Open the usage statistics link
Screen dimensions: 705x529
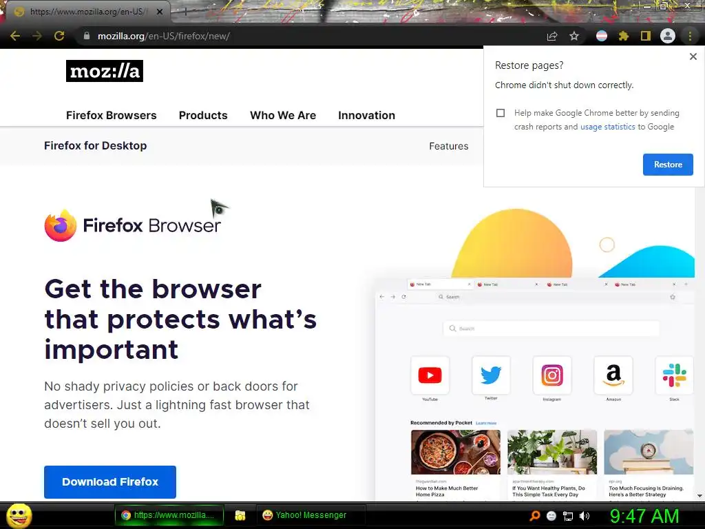608,127
